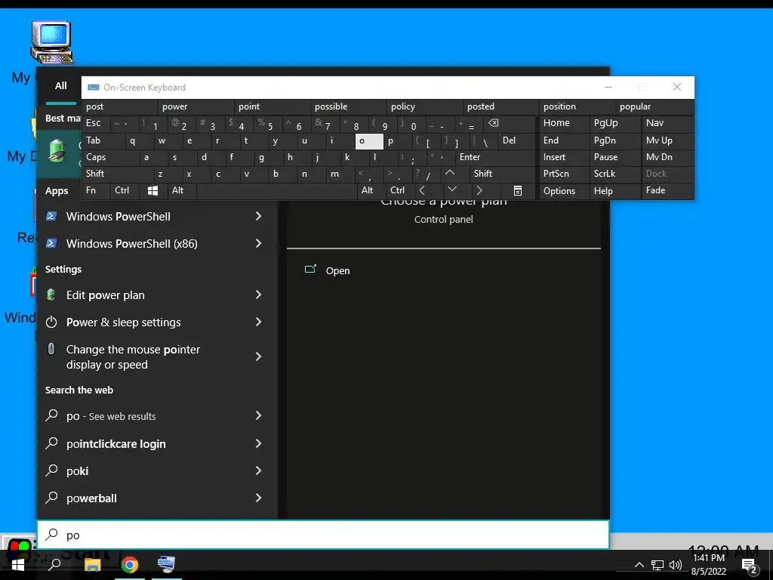Click the highlighted 'o' key

368,141
